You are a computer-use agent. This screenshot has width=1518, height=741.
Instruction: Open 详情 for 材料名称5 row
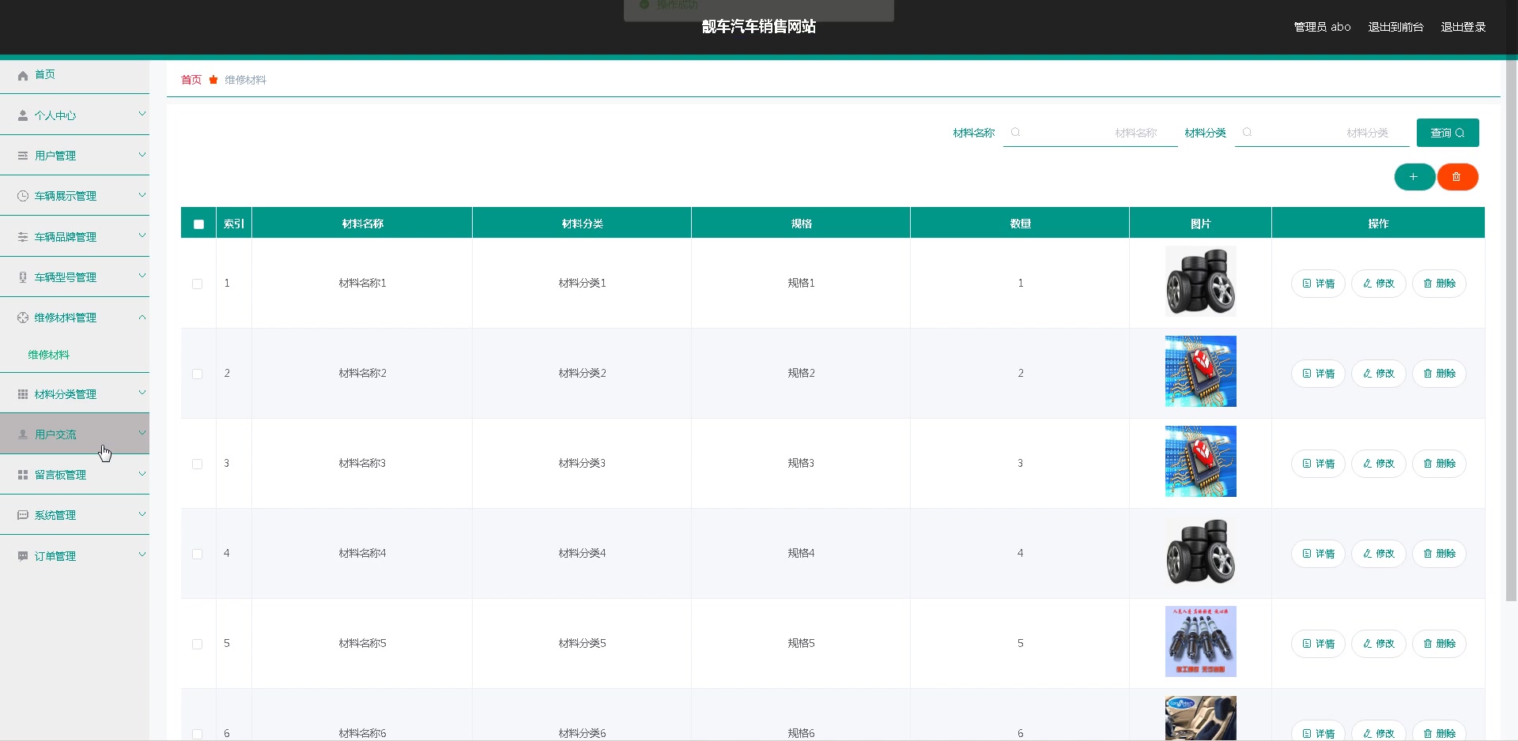[1318, 644]
